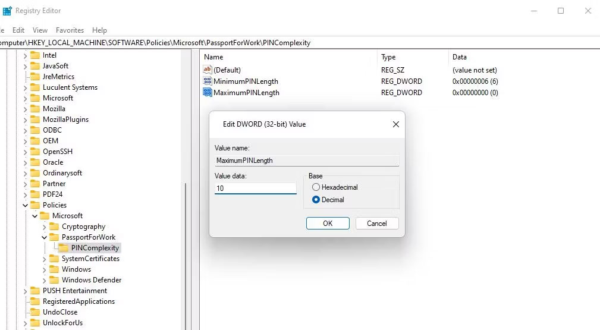Click the Cryptography folder icon
Image resolution: width=600 pixels, height=330 pixels.
pyautogui.click(x=54, y=227)
